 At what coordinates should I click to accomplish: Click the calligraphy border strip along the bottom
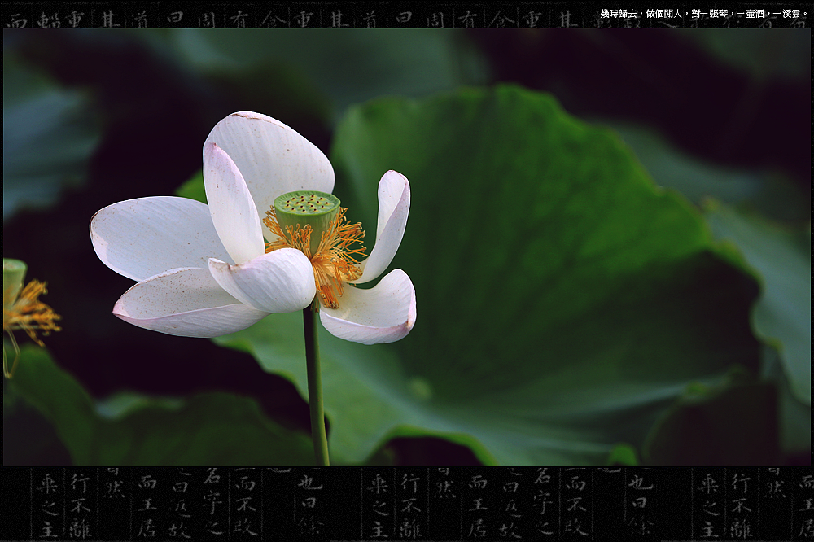click(407, 503)
